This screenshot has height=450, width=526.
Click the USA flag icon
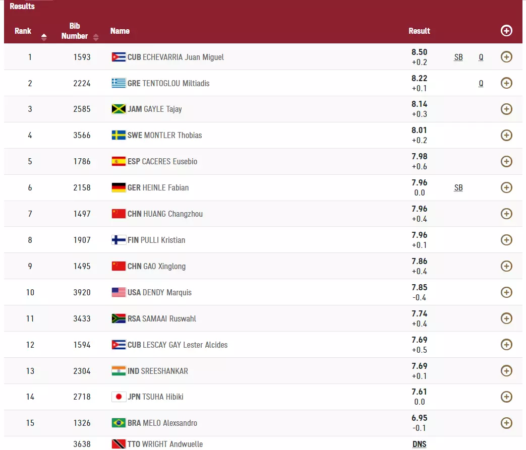[x=119, y=292]
